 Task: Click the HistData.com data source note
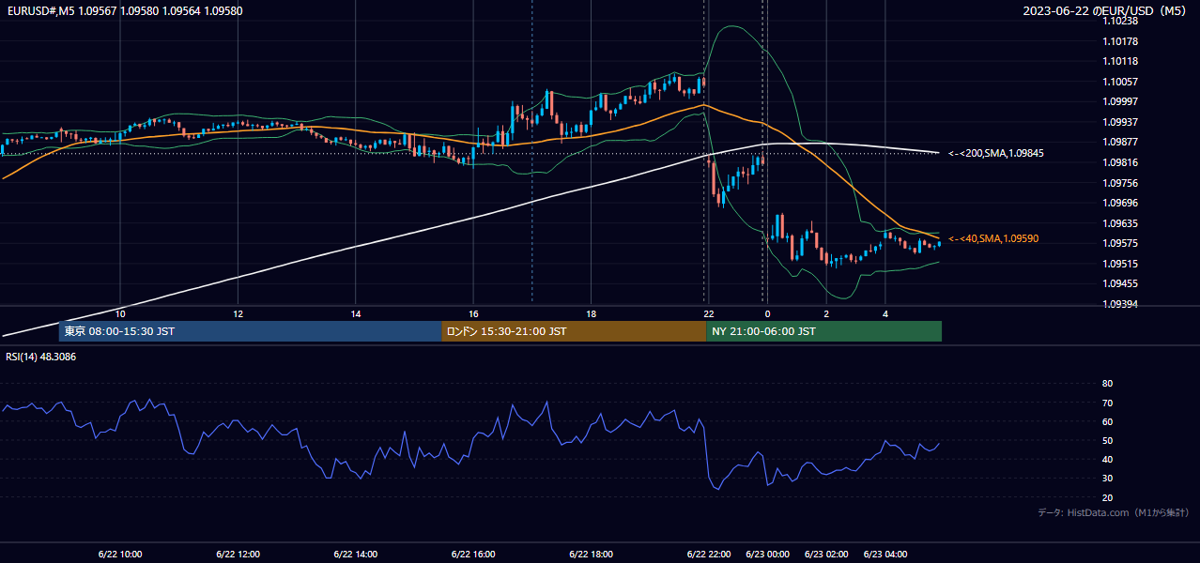coord(1114,512)
